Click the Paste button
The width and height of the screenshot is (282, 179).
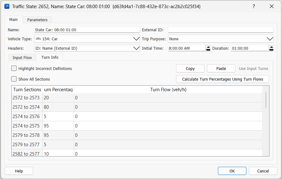221,69
